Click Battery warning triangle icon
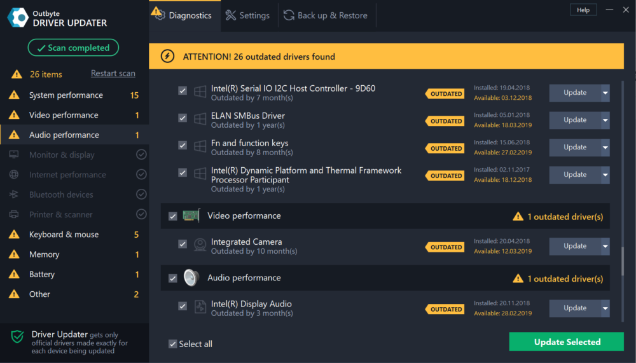 (14, 274)
